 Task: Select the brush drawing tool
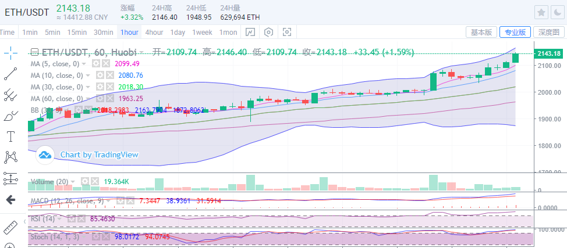[10, 116]
